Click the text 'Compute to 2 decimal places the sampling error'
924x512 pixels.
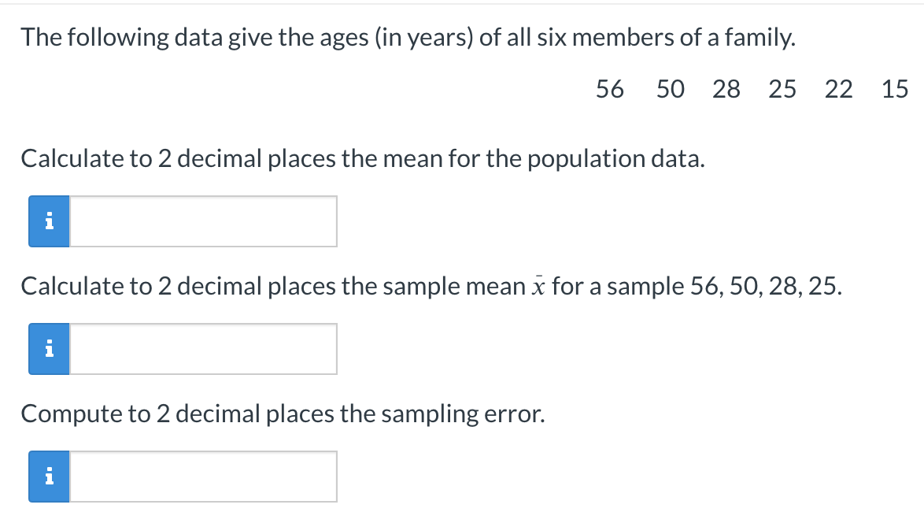coord(282,413)
